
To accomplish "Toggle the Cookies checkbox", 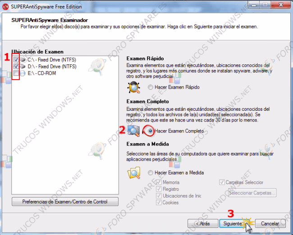I will click(159, 202).
